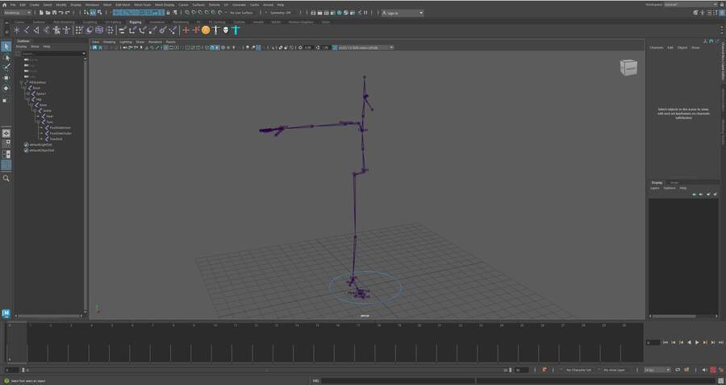Click the view cube in viewport
Image resolution: width=726 pixels, height=385 pixels.
click(628, 68)
